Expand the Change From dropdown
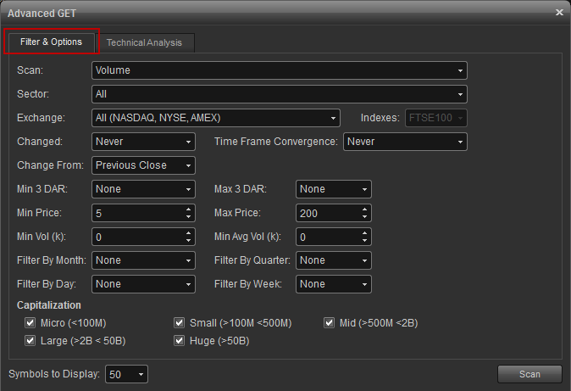 click(x=143, y=165)
